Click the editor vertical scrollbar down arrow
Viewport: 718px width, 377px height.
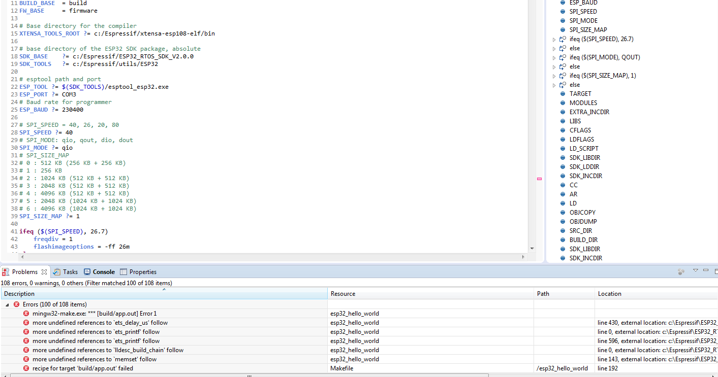(532, 248)
